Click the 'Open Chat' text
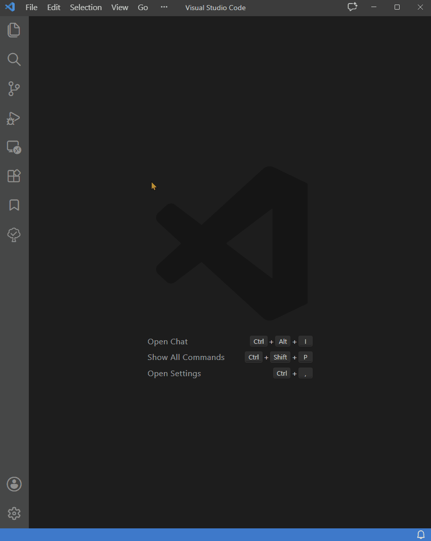The image size is (431, 541). click(x=168, y=342)
